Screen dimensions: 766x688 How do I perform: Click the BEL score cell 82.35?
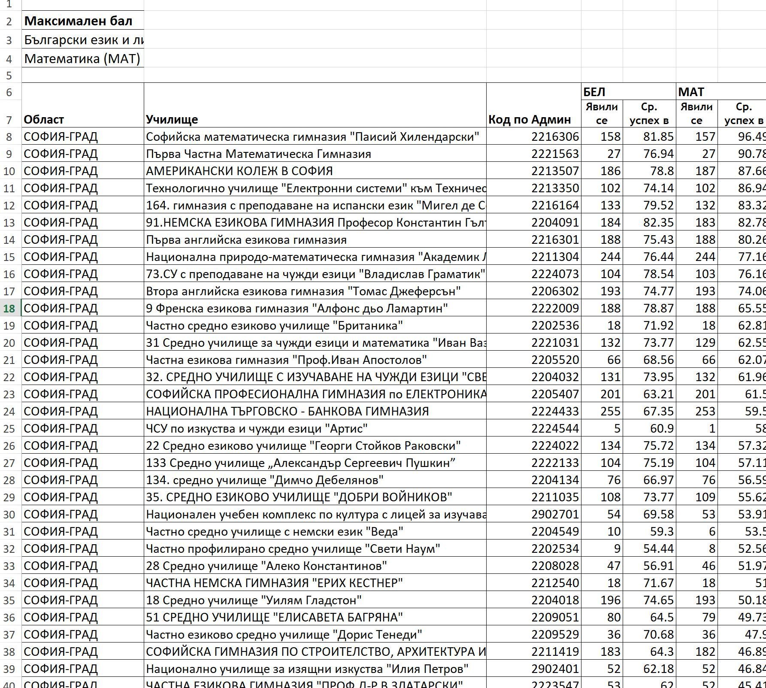649,222
